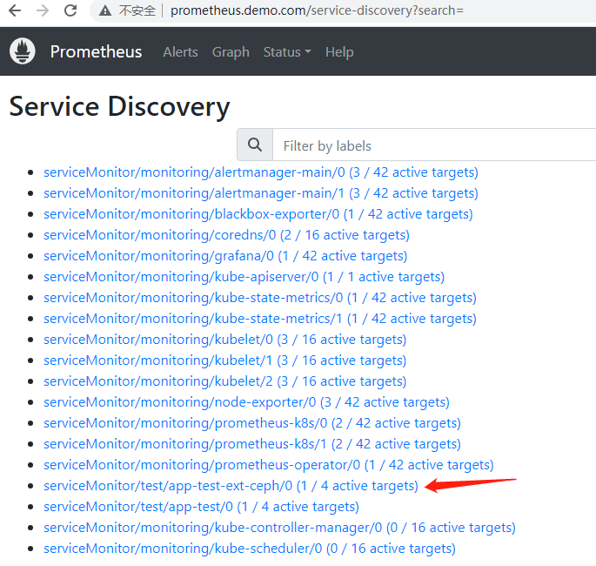
Task: Select the kubelet/1 service monitor link
Action: 225,360
